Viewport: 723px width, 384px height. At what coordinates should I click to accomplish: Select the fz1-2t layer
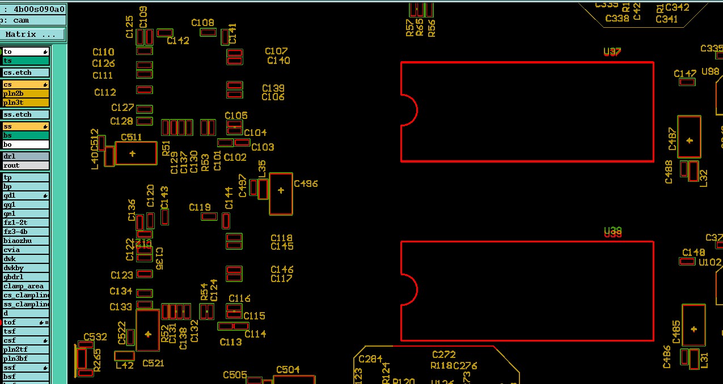tap(26, 223)
